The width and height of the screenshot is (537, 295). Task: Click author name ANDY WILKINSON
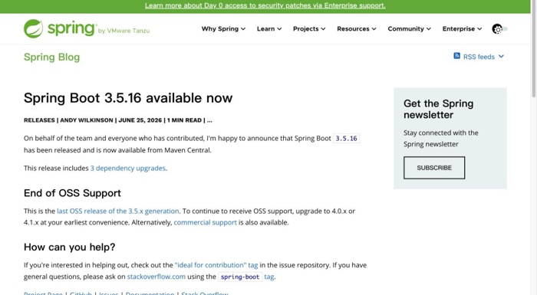tap(86, 120)
